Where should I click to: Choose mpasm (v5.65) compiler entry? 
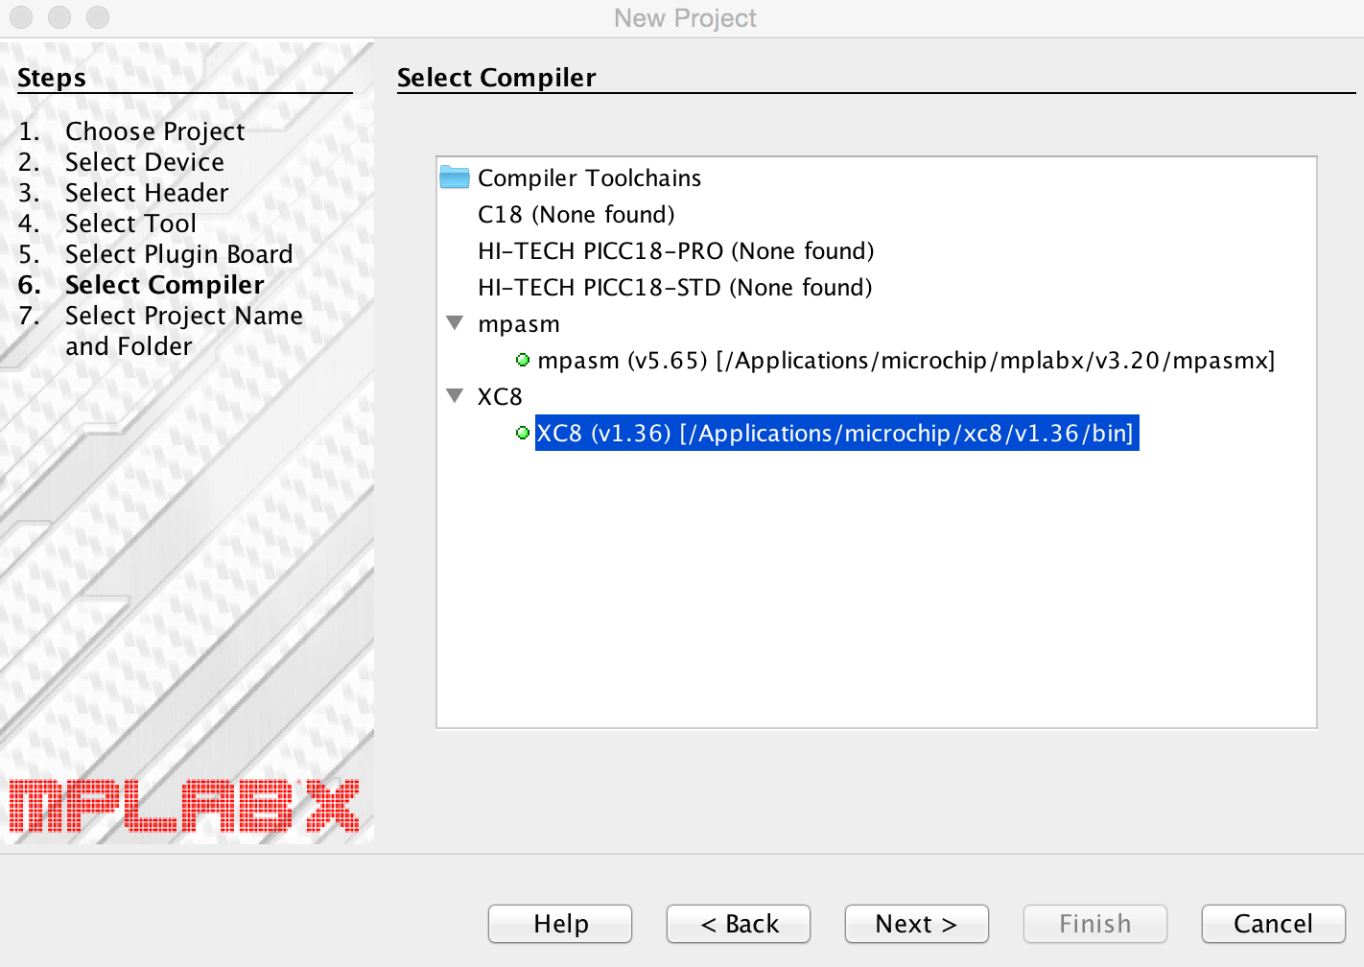coord(906,360)
